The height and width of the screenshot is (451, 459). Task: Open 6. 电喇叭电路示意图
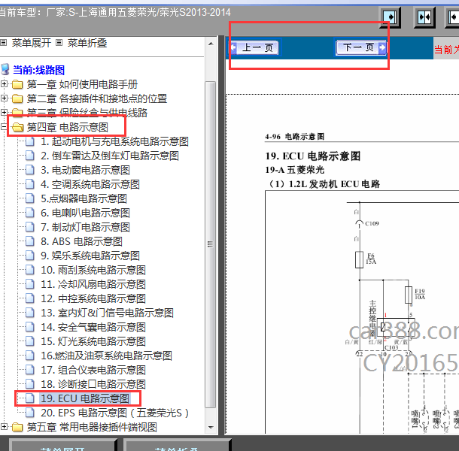tap(85, 213)
